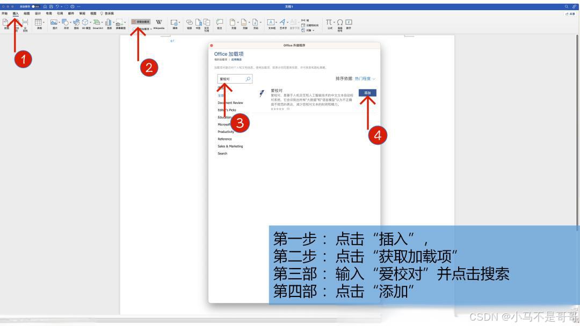This screenshot has height=326, width=580.
Task: Click the 共享 (Share) button
Action: point(570,13)
